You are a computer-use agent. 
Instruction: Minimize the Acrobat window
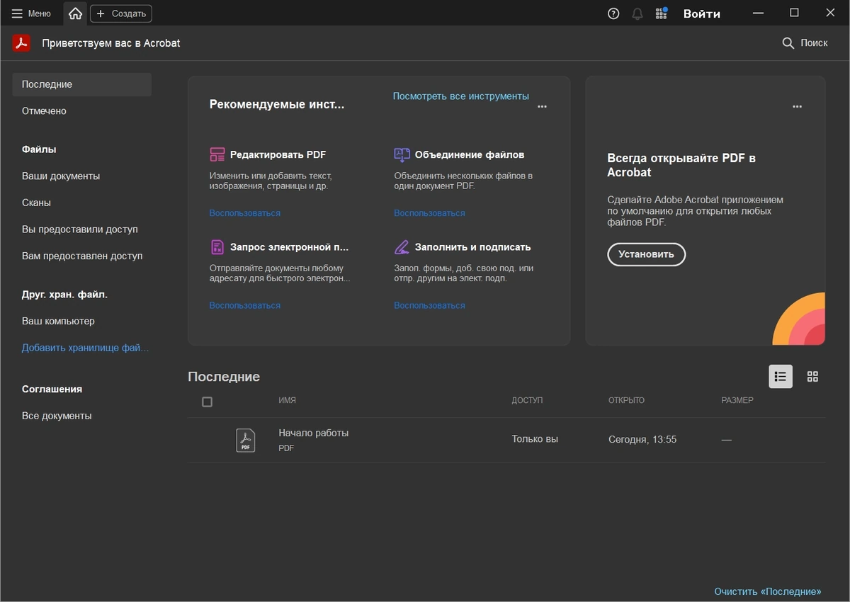pos(759,13)
